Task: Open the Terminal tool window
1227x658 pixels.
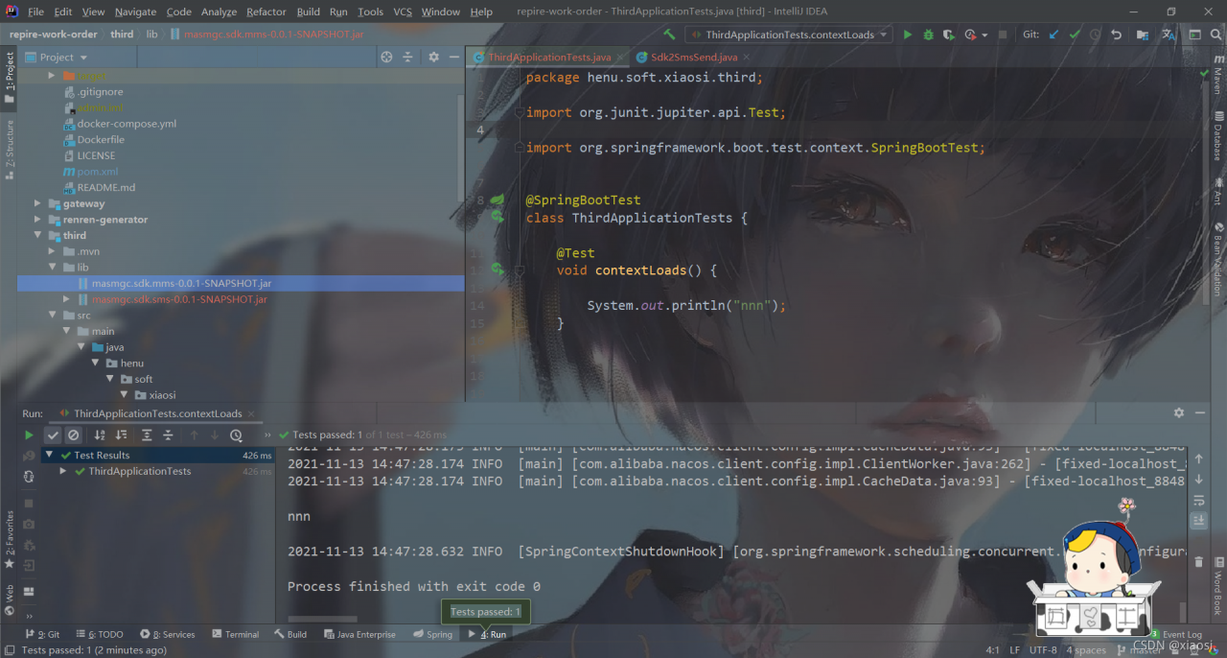Action: coord(235,634)
